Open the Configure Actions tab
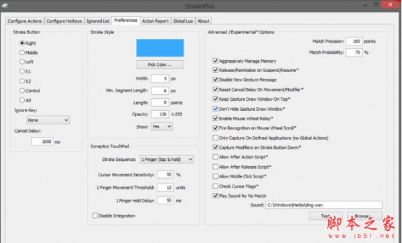402x243 pixels. [25, 21]
